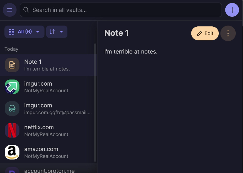The image size is (243, 173).
Task: Click the Edit button
Action: [x=205, y=33]
